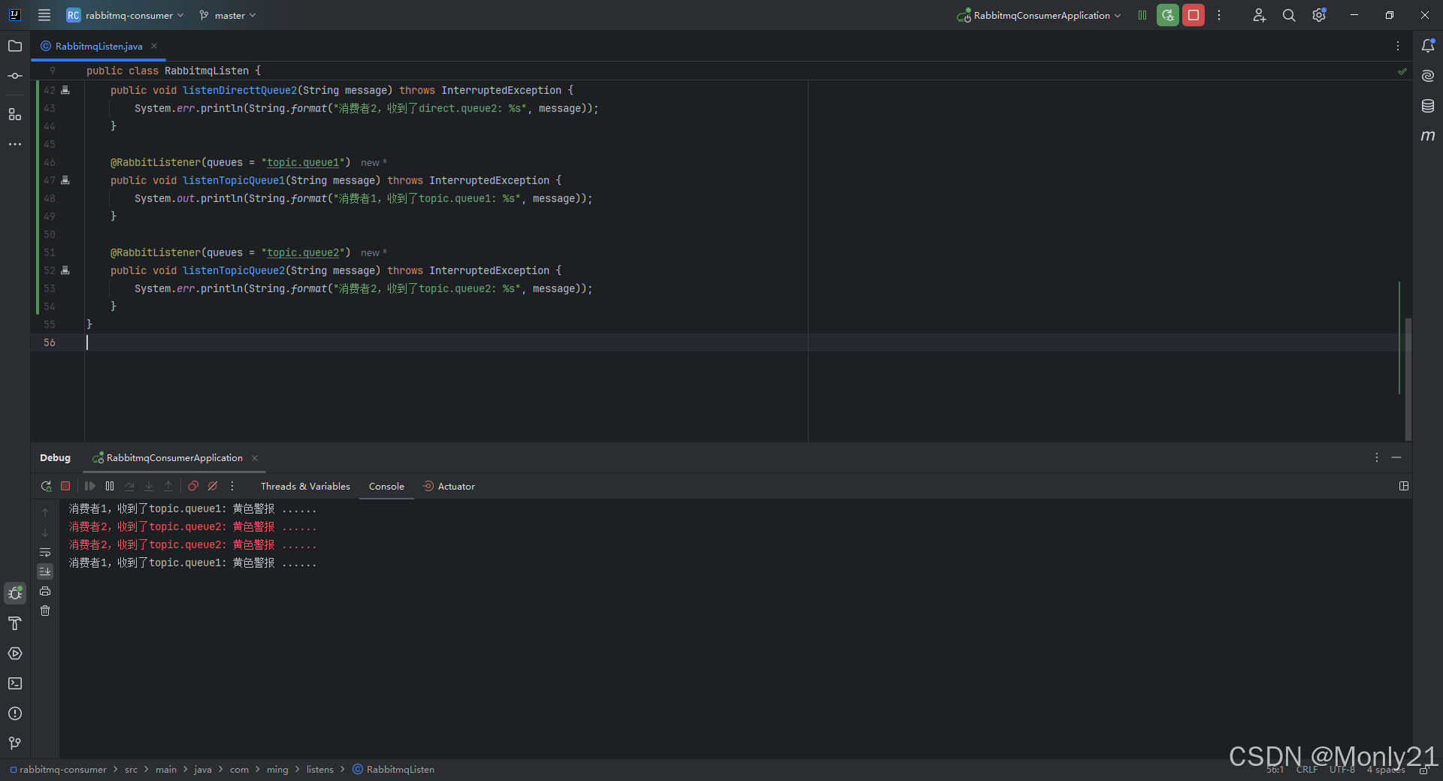Open RabbitmqConsumerApplication run configuration dropdown
Image resolution: width=1443 pixels, height=781 pixels.
[x=1039, y=15]
